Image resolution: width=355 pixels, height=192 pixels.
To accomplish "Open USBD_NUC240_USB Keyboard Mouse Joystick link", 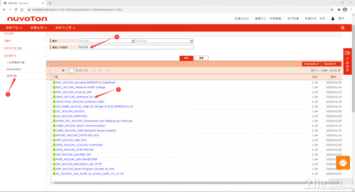I will pos(86,131).
